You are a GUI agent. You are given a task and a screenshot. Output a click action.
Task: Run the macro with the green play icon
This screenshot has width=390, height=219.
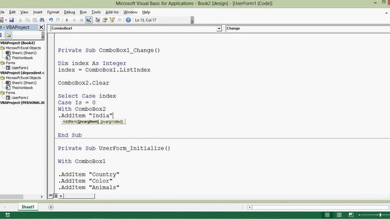66,20
